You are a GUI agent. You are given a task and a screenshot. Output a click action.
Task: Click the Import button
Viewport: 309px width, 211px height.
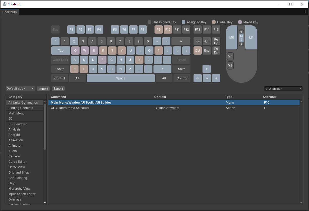(43, 88)
